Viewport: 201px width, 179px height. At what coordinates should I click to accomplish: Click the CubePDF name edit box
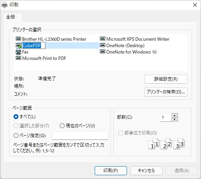[33, 45]
